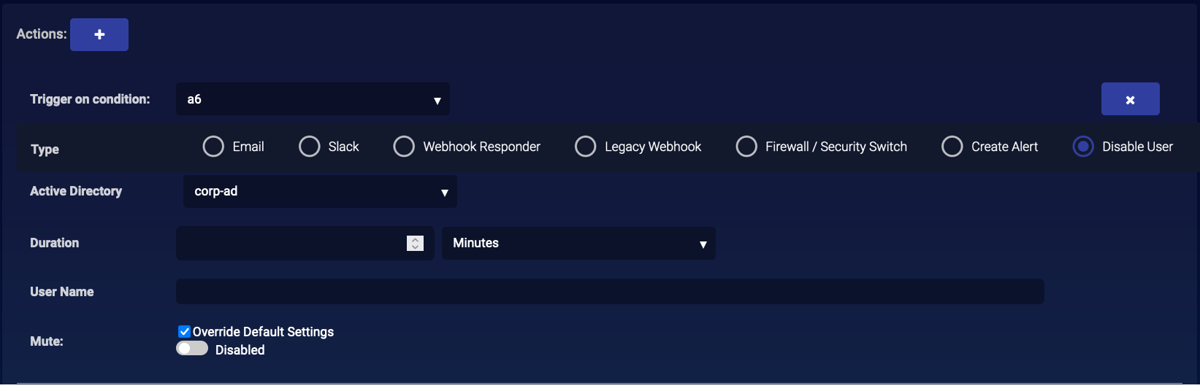Select the Webhook Responder type option

[x=404, y=147]
